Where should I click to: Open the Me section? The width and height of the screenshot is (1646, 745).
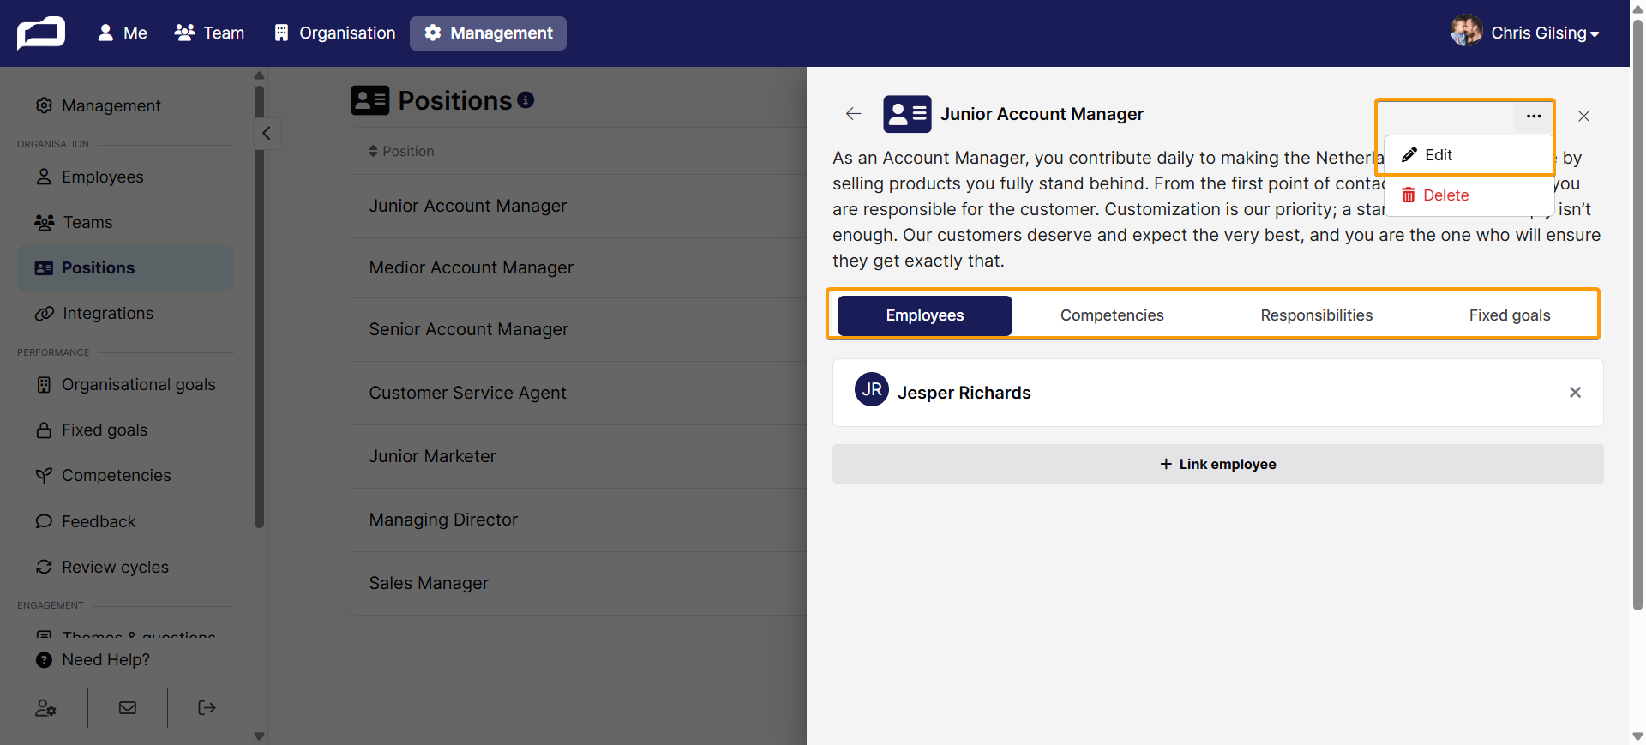[123, 33]
